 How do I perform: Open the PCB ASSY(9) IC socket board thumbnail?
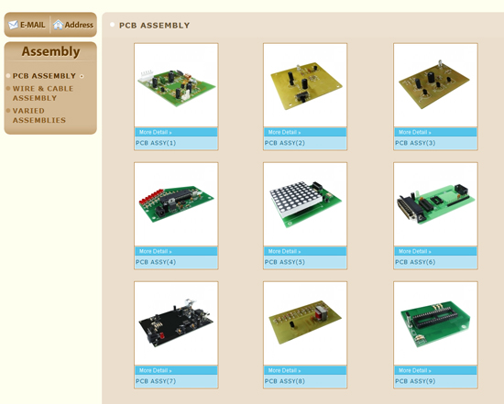[435, 323]
